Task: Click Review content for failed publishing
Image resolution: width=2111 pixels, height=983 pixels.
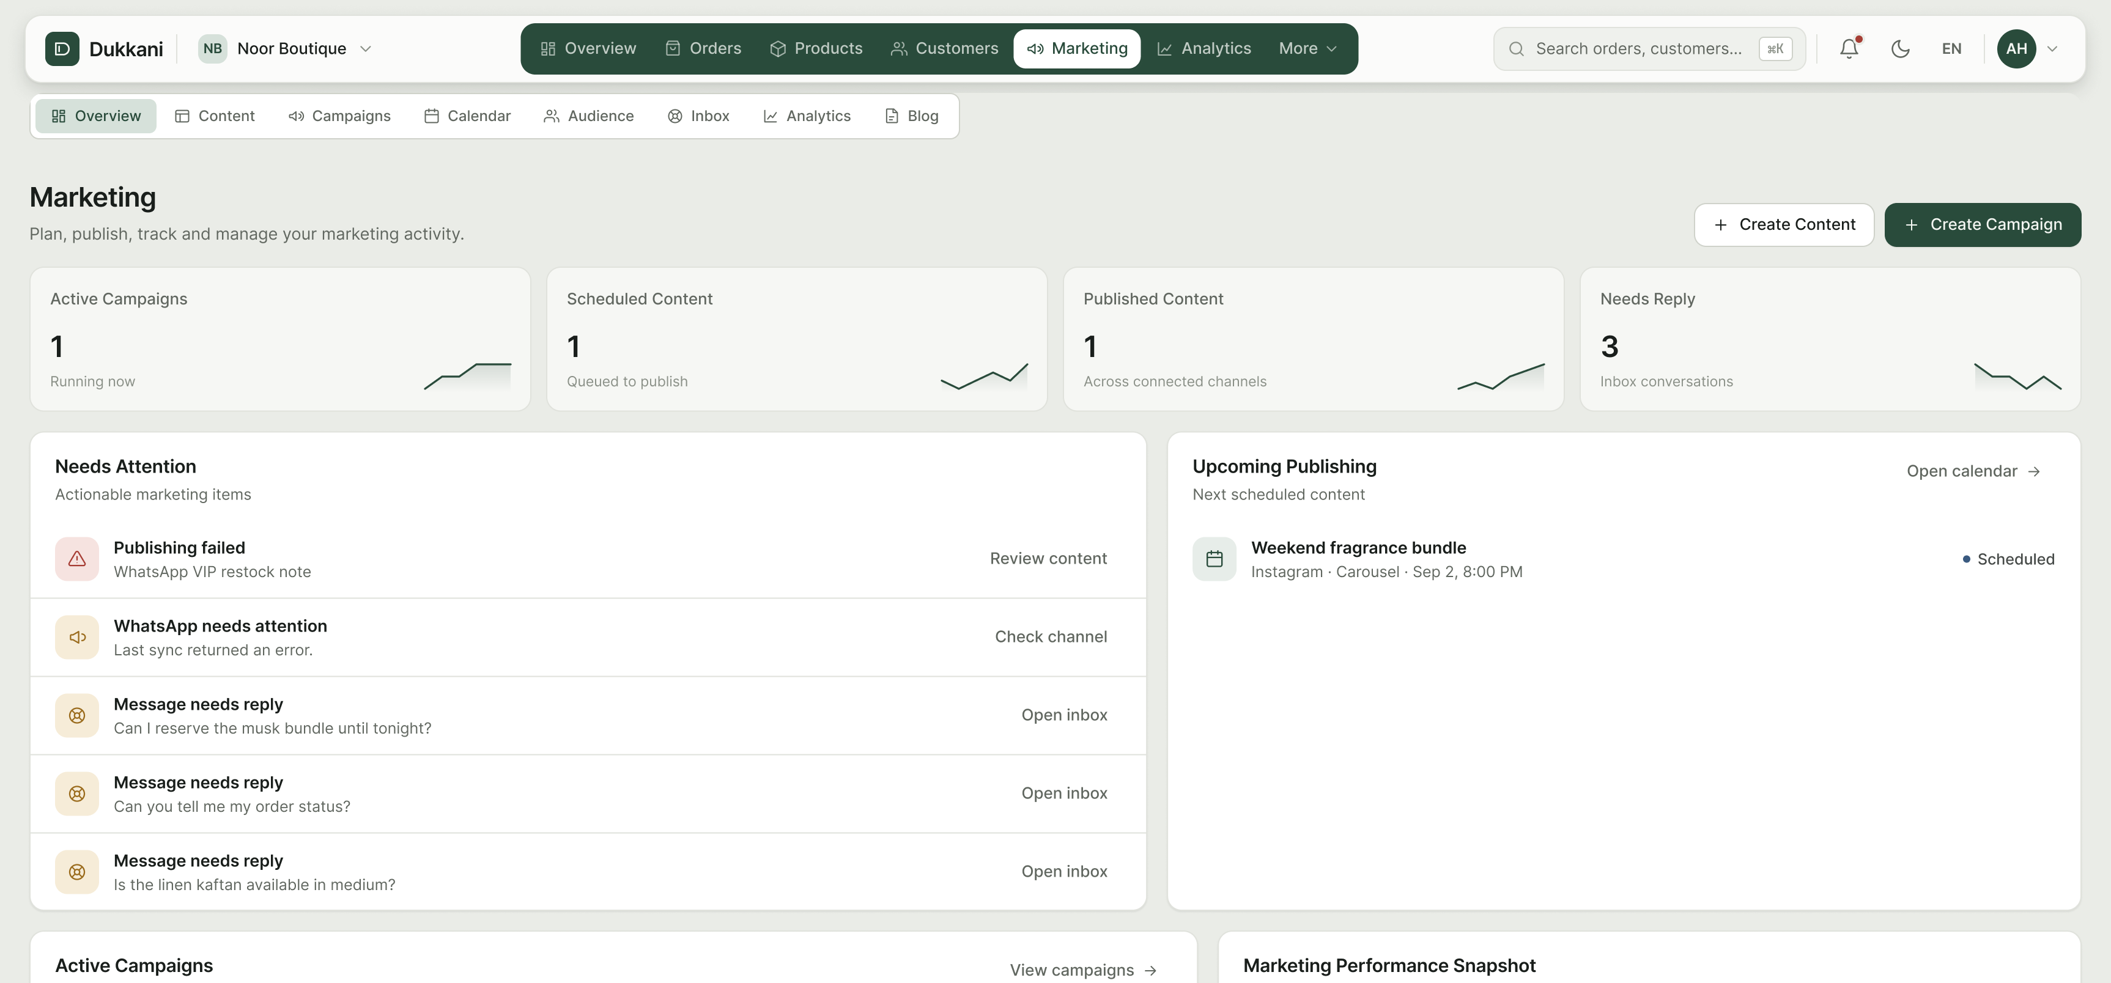Action: (1048, 559)
